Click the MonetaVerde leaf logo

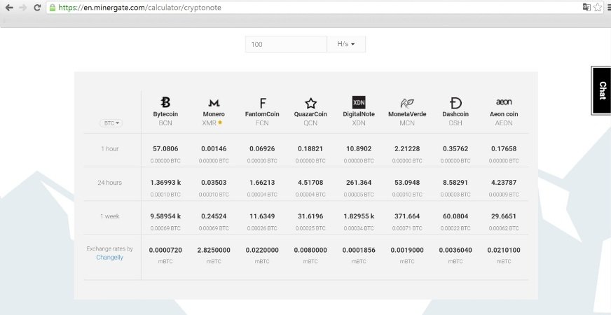407,103
